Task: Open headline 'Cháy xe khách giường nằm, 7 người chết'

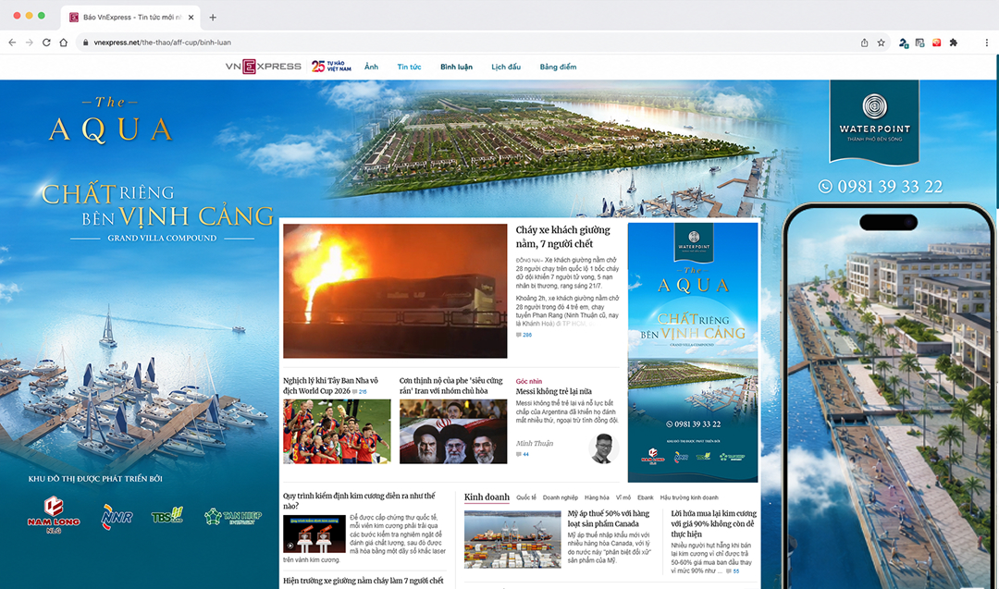Action: coord(562,237)
